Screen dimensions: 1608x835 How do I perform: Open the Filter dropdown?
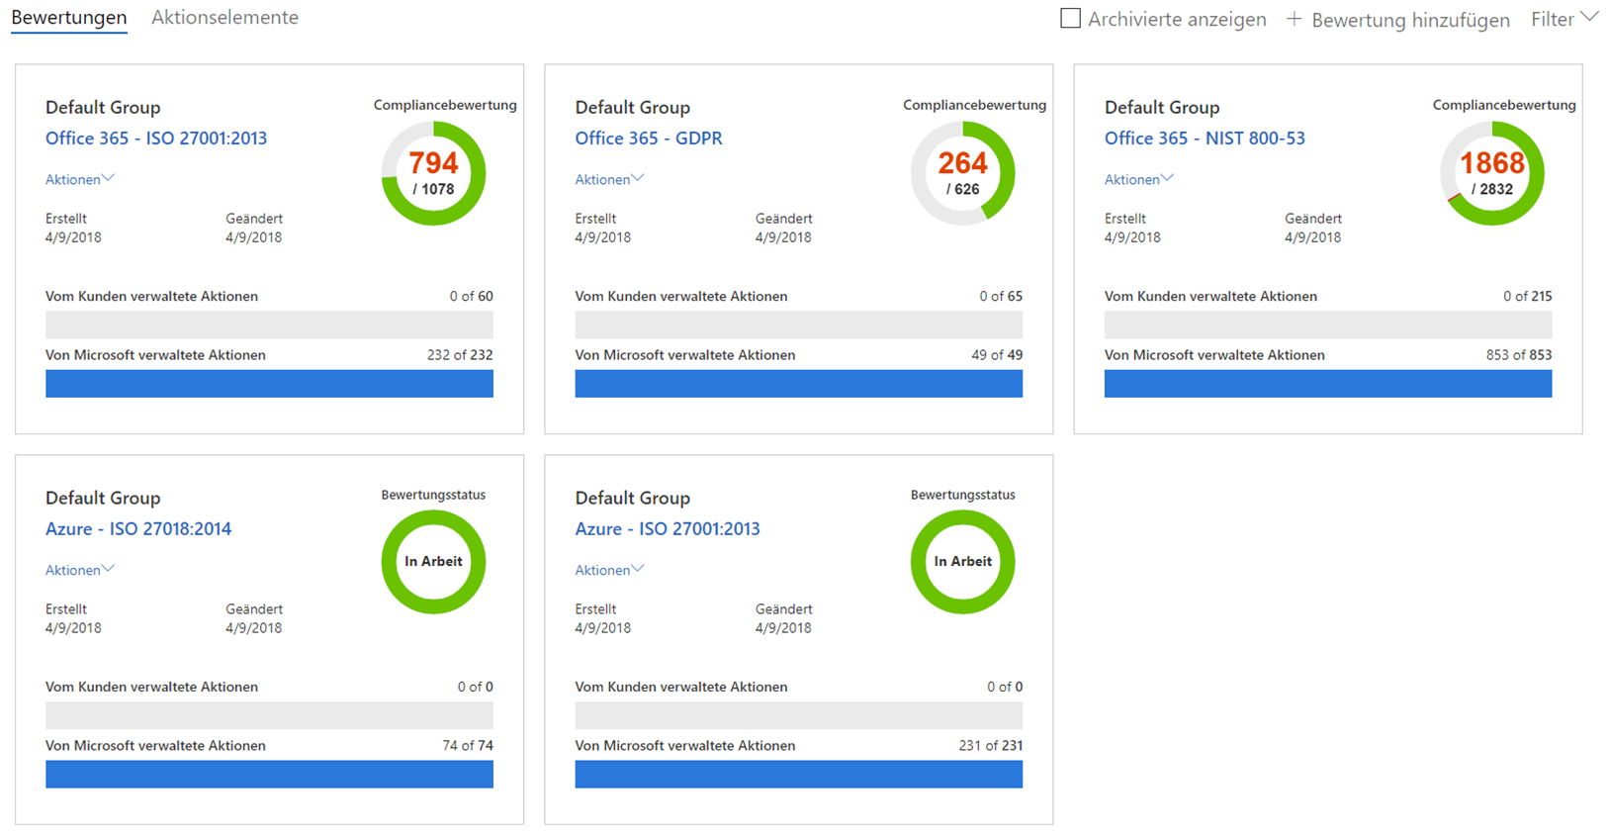(x=1564, y=19)
